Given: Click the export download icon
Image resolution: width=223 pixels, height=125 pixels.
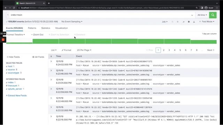Looking at the screenshot, I should pyautogui.click(x=194, y=22).
